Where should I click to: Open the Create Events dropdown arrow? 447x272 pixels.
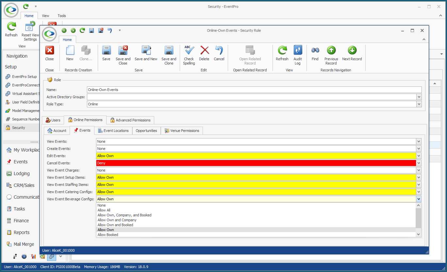point(419,149)
